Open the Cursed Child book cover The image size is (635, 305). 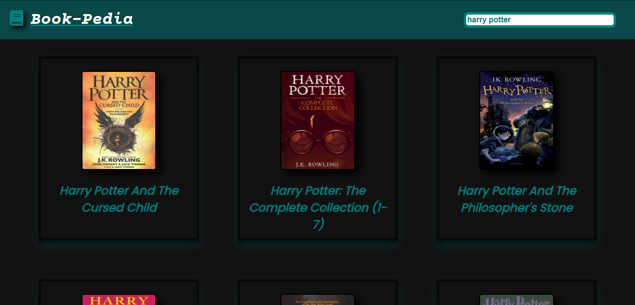pos(119,120)
